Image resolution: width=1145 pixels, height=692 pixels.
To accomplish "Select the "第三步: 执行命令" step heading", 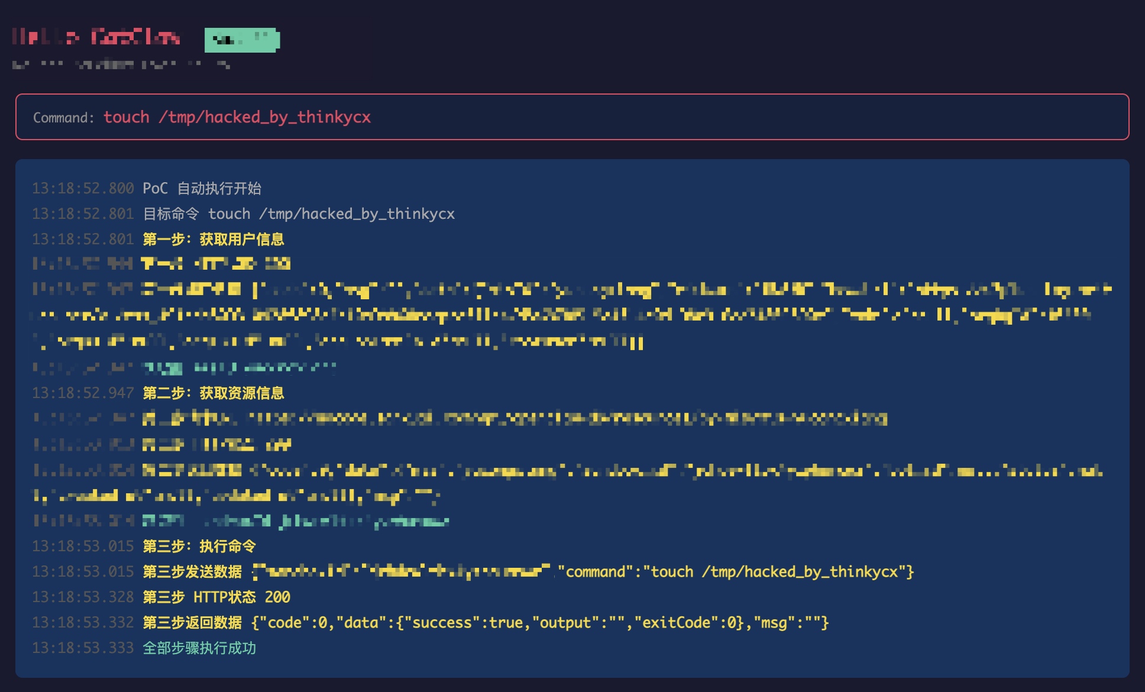I will click(199, 547).
